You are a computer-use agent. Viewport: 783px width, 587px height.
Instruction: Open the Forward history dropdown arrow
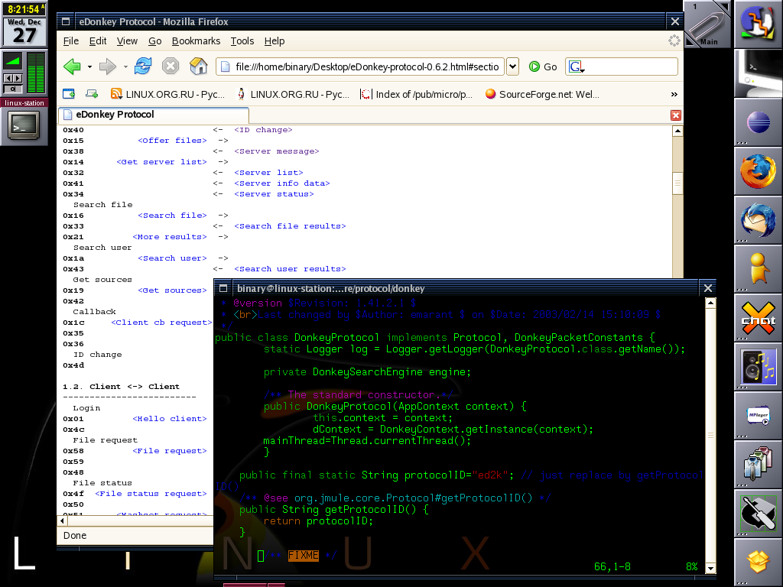(125, 66)
